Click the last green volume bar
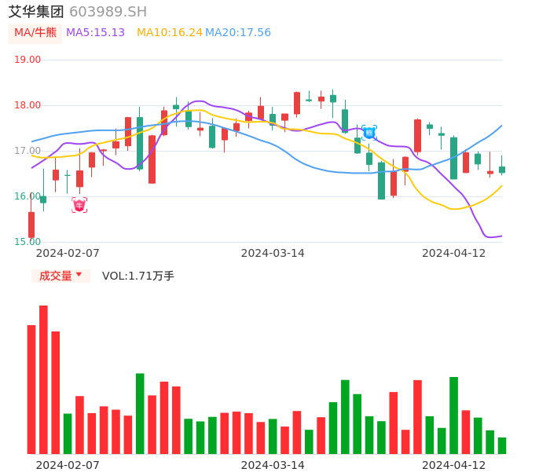539x476 pixels. [x=502, y=445]
